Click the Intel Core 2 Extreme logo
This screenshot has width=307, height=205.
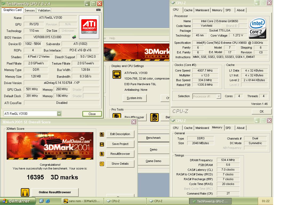[x=257, y=28]
